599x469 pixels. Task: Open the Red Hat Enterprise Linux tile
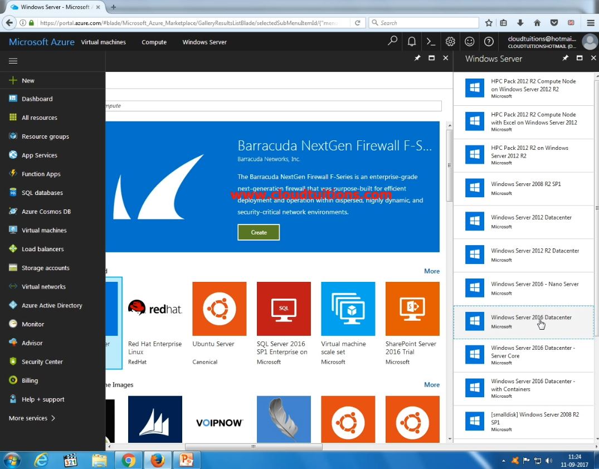[x=155, y=324]
